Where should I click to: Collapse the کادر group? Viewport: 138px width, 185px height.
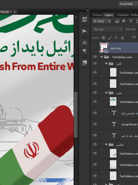pos(106,64)
